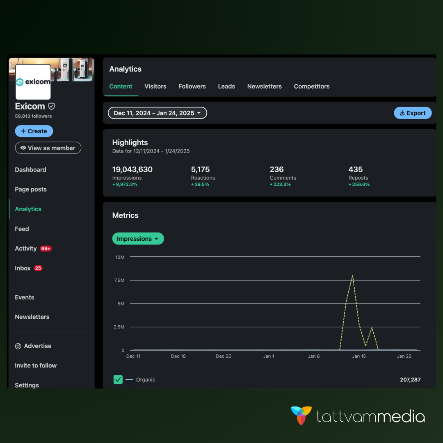Click the Highlights heading

pos(130,143)
